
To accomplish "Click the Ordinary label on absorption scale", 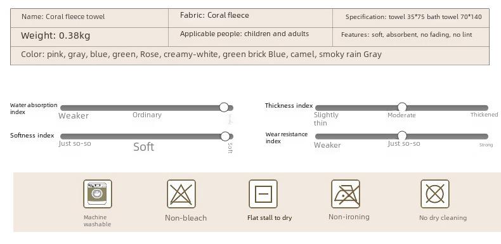I will point(147,115).
